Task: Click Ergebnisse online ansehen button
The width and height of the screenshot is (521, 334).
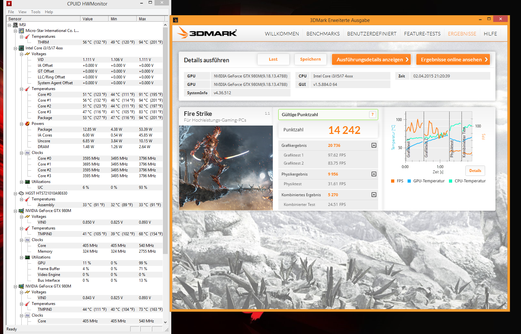Action: tap(453, 59)
